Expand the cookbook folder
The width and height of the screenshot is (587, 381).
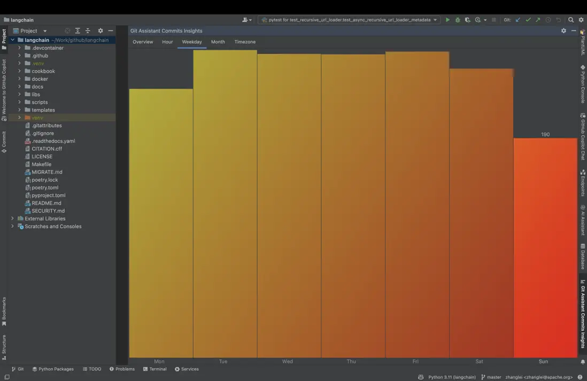(20, 71)
